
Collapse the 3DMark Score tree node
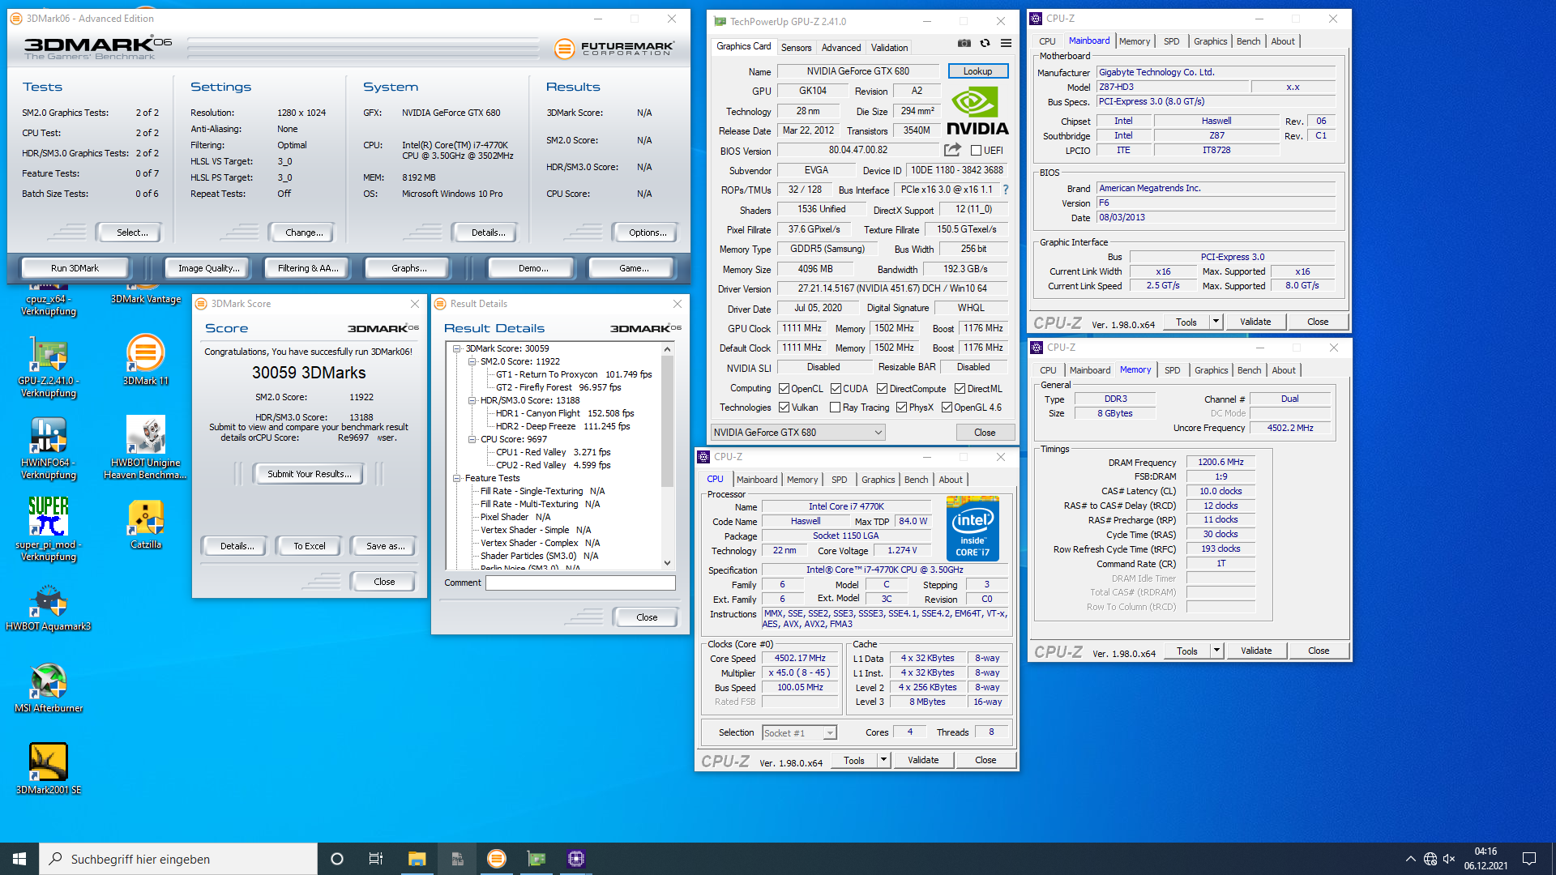457,348
